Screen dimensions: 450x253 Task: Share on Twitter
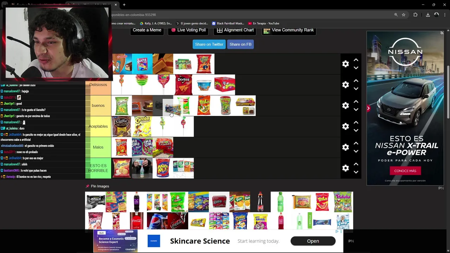click(209, 44)
